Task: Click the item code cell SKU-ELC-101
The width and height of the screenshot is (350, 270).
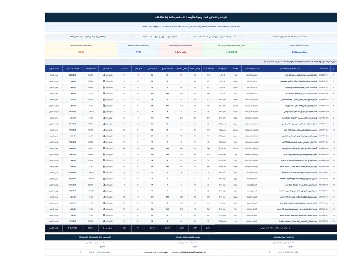Action: tap(323, 75)
